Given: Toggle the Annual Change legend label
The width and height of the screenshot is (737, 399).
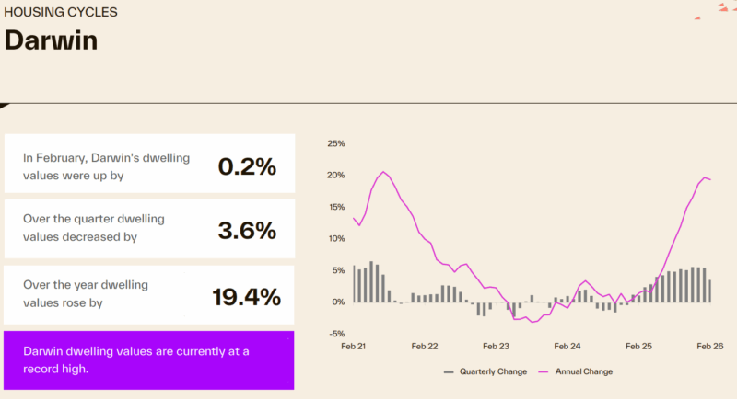Looking at the screenshot, I should tap(581, 371).
